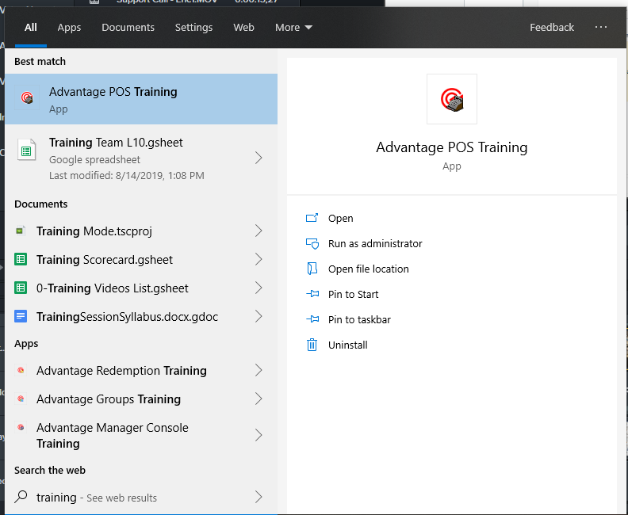Switch to the Apps filter tab
Screen dimensions: 628x515
tap(69, 27)
